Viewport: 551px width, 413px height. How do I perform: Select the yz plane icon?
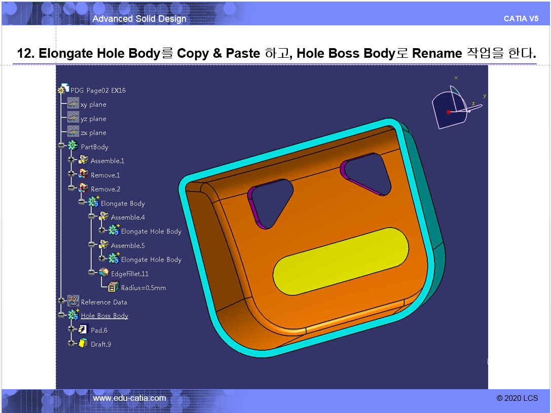click(73, 118)
